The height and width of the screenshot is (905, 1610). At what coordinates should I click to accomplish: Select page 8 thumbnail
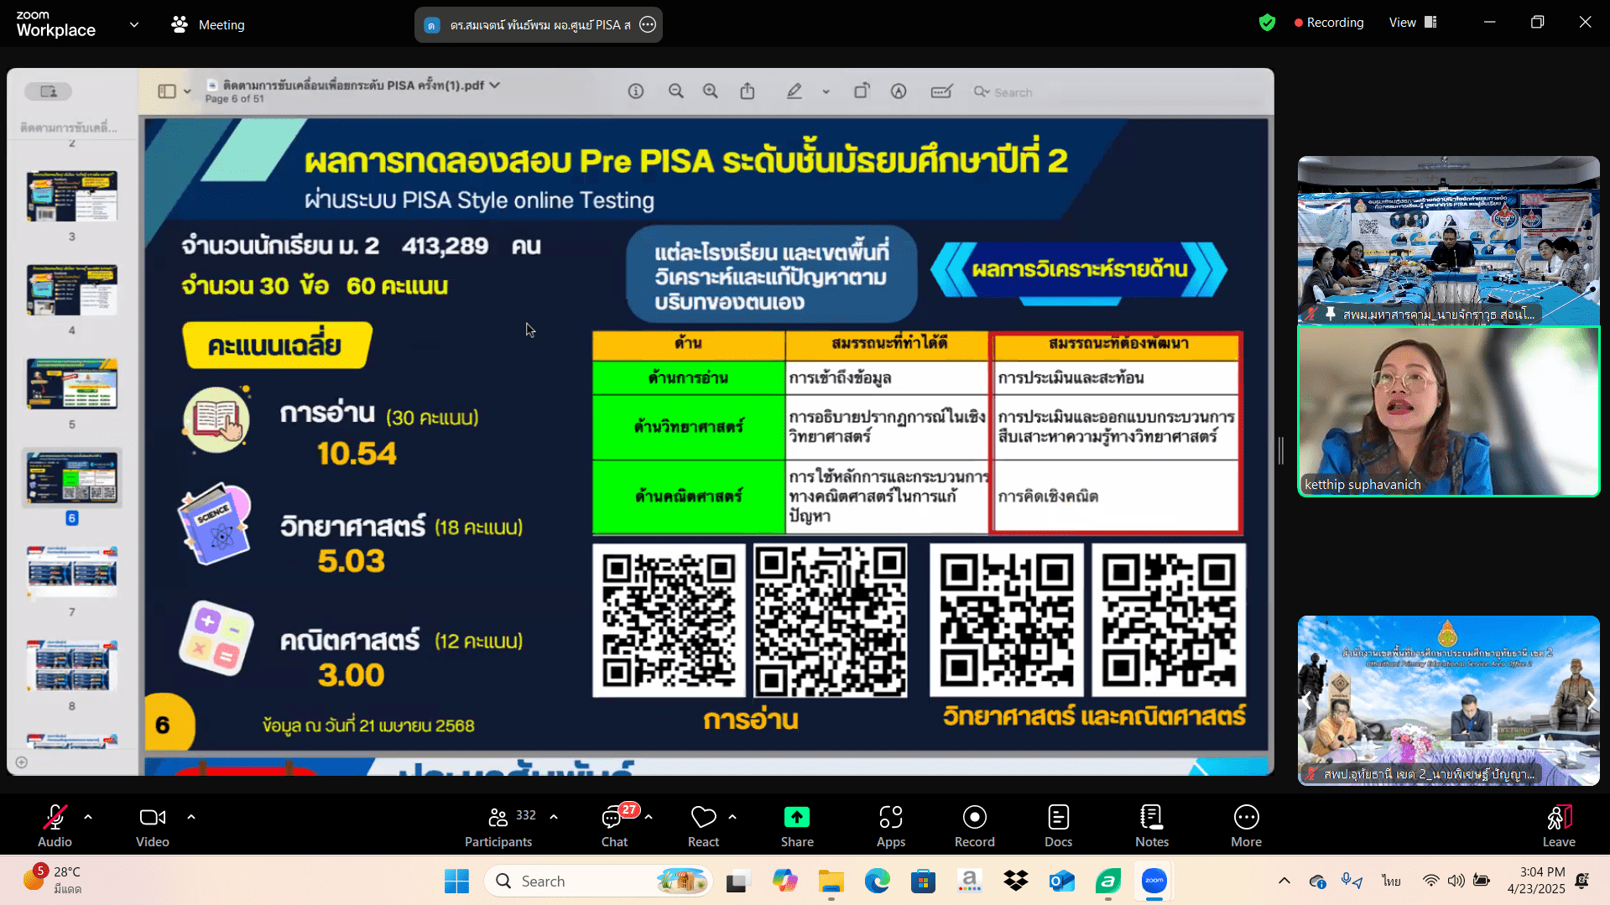72,666
